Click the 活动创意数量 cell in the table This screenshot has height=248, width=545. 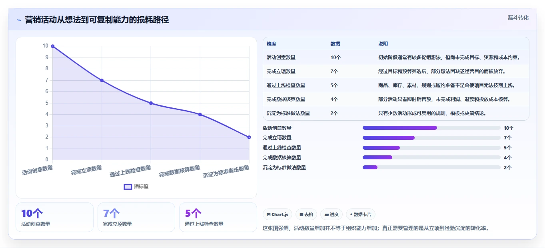[281, 58]
